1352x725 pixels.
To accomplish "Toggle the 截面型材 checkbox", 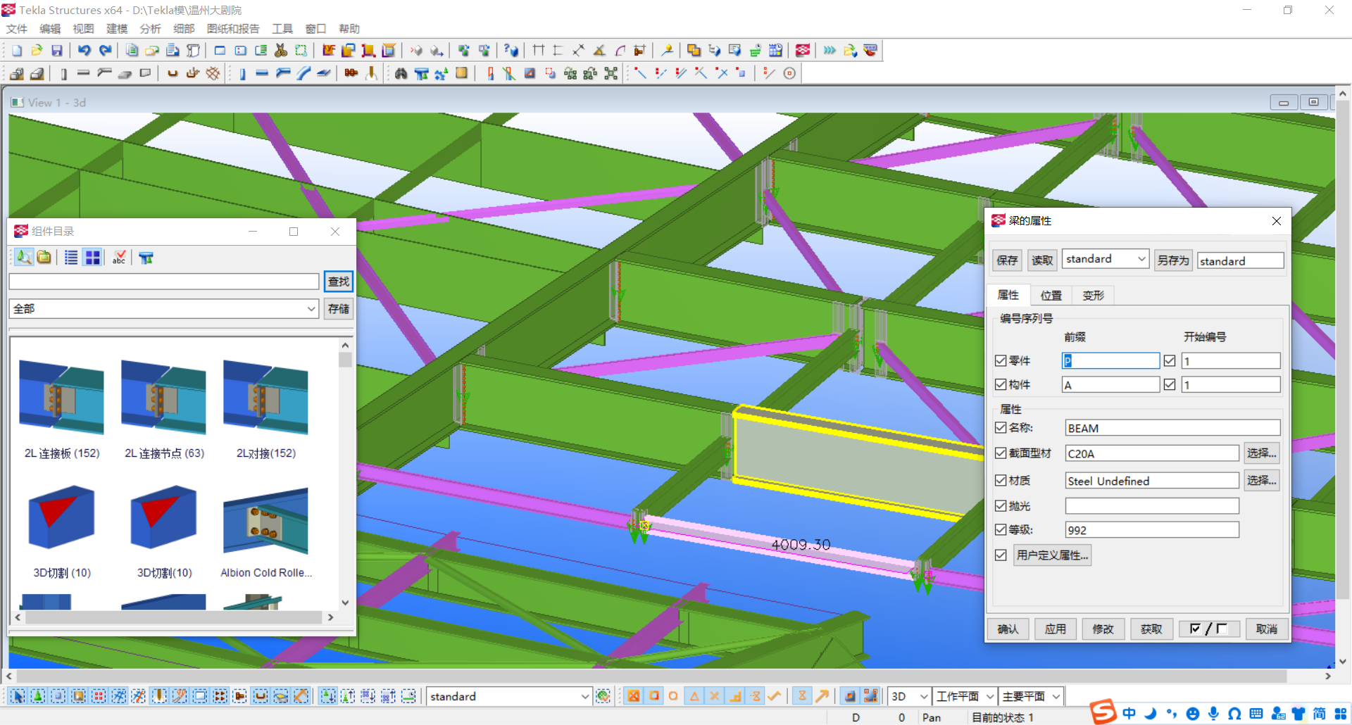I will tap(1001, 453).
